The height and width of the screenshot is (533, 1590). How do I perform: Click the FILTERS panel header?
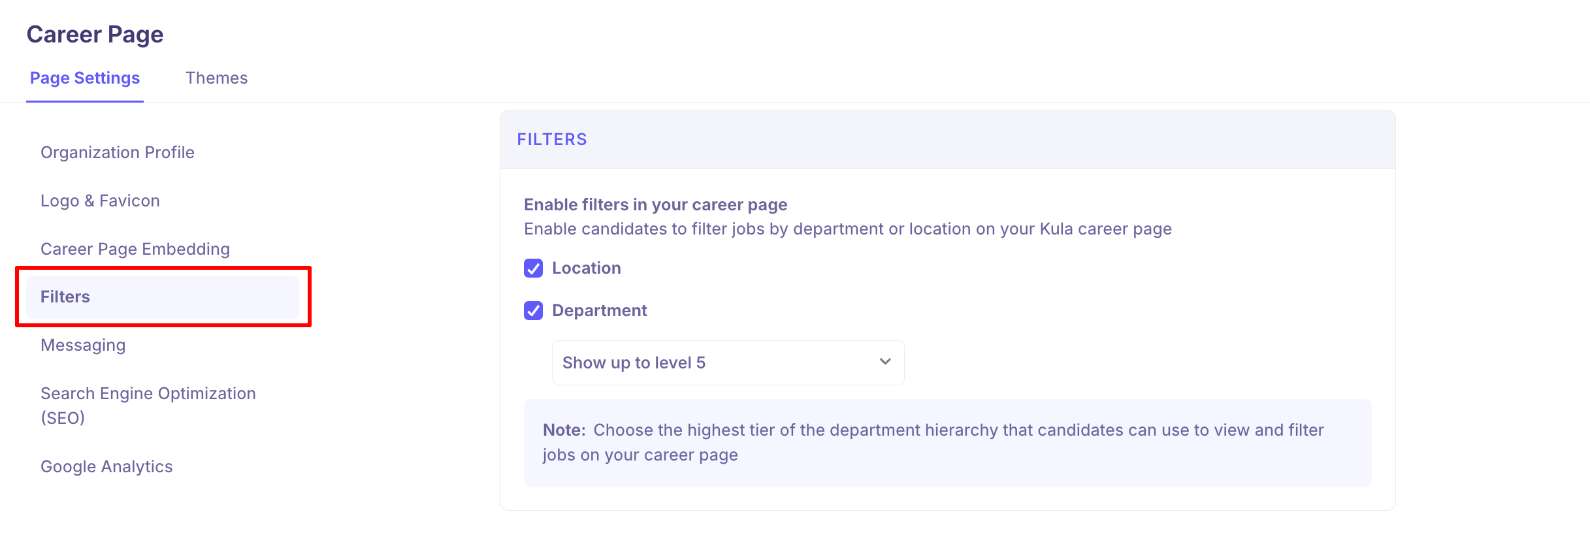552,140
